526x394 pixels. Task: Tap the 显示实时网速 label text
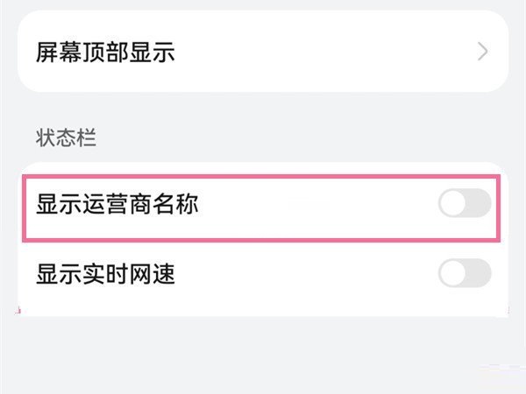(x=106, y=274)
